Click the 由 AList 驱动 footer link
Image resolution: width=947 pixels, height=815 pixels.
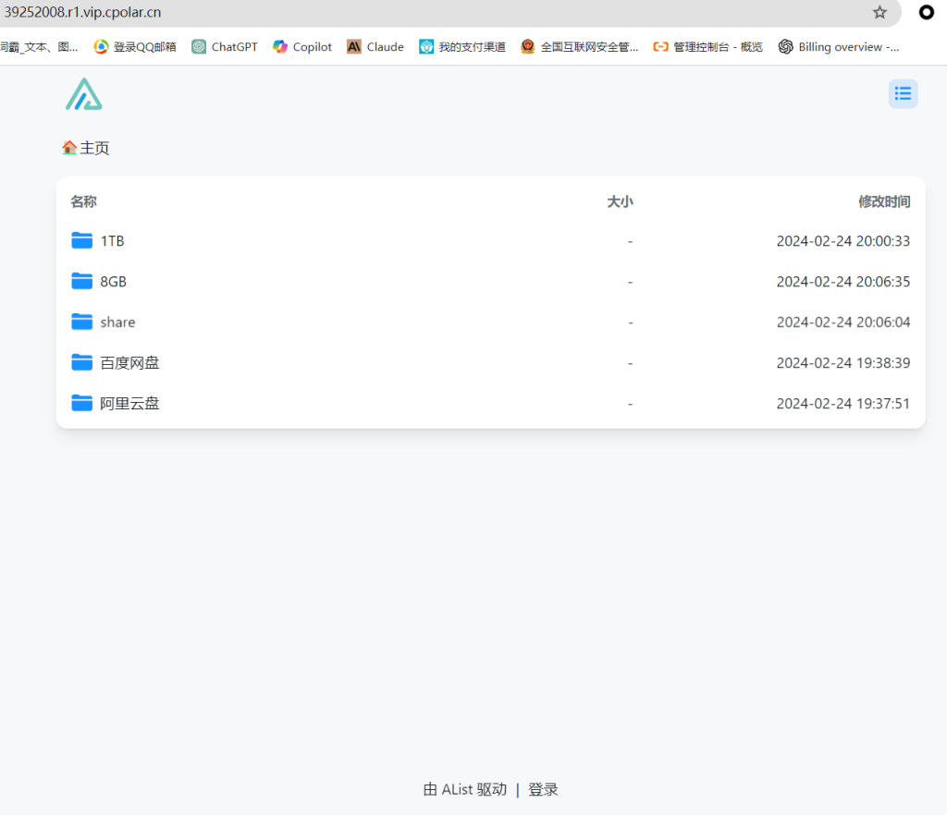click(x=464, y=789)
